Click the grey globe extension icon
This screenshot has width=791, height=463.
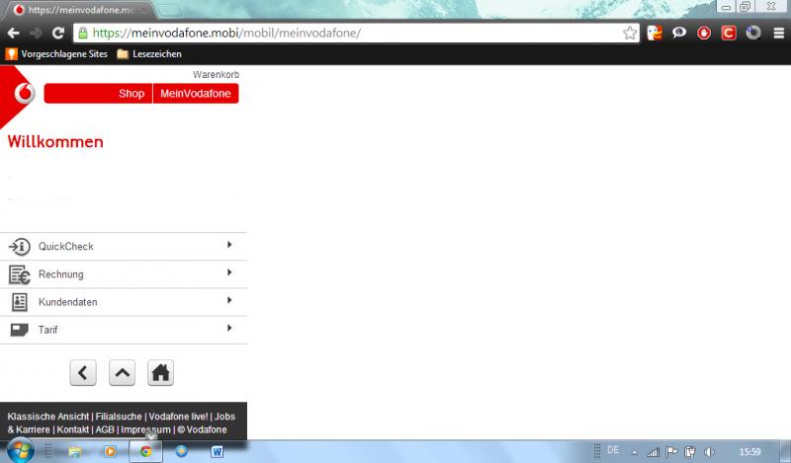(753, 34)
